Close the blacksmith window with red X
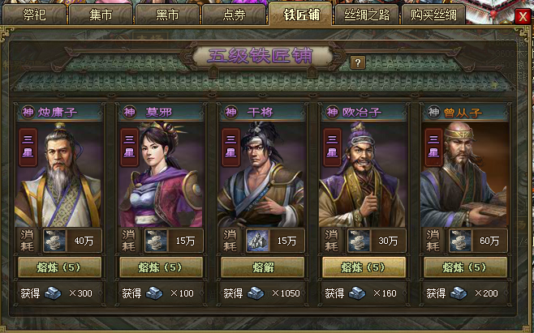The width and height of the screenshot is (534, 333). pyautogui.click(x=523, y=16)
